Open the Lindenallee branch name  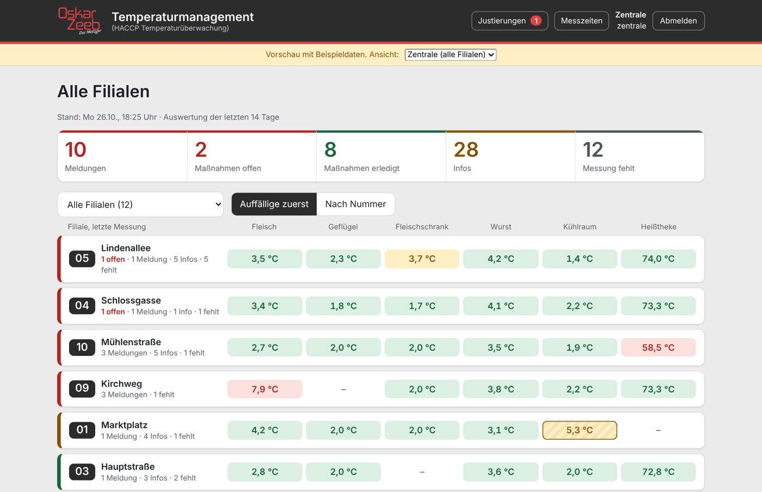click(126, 248)
